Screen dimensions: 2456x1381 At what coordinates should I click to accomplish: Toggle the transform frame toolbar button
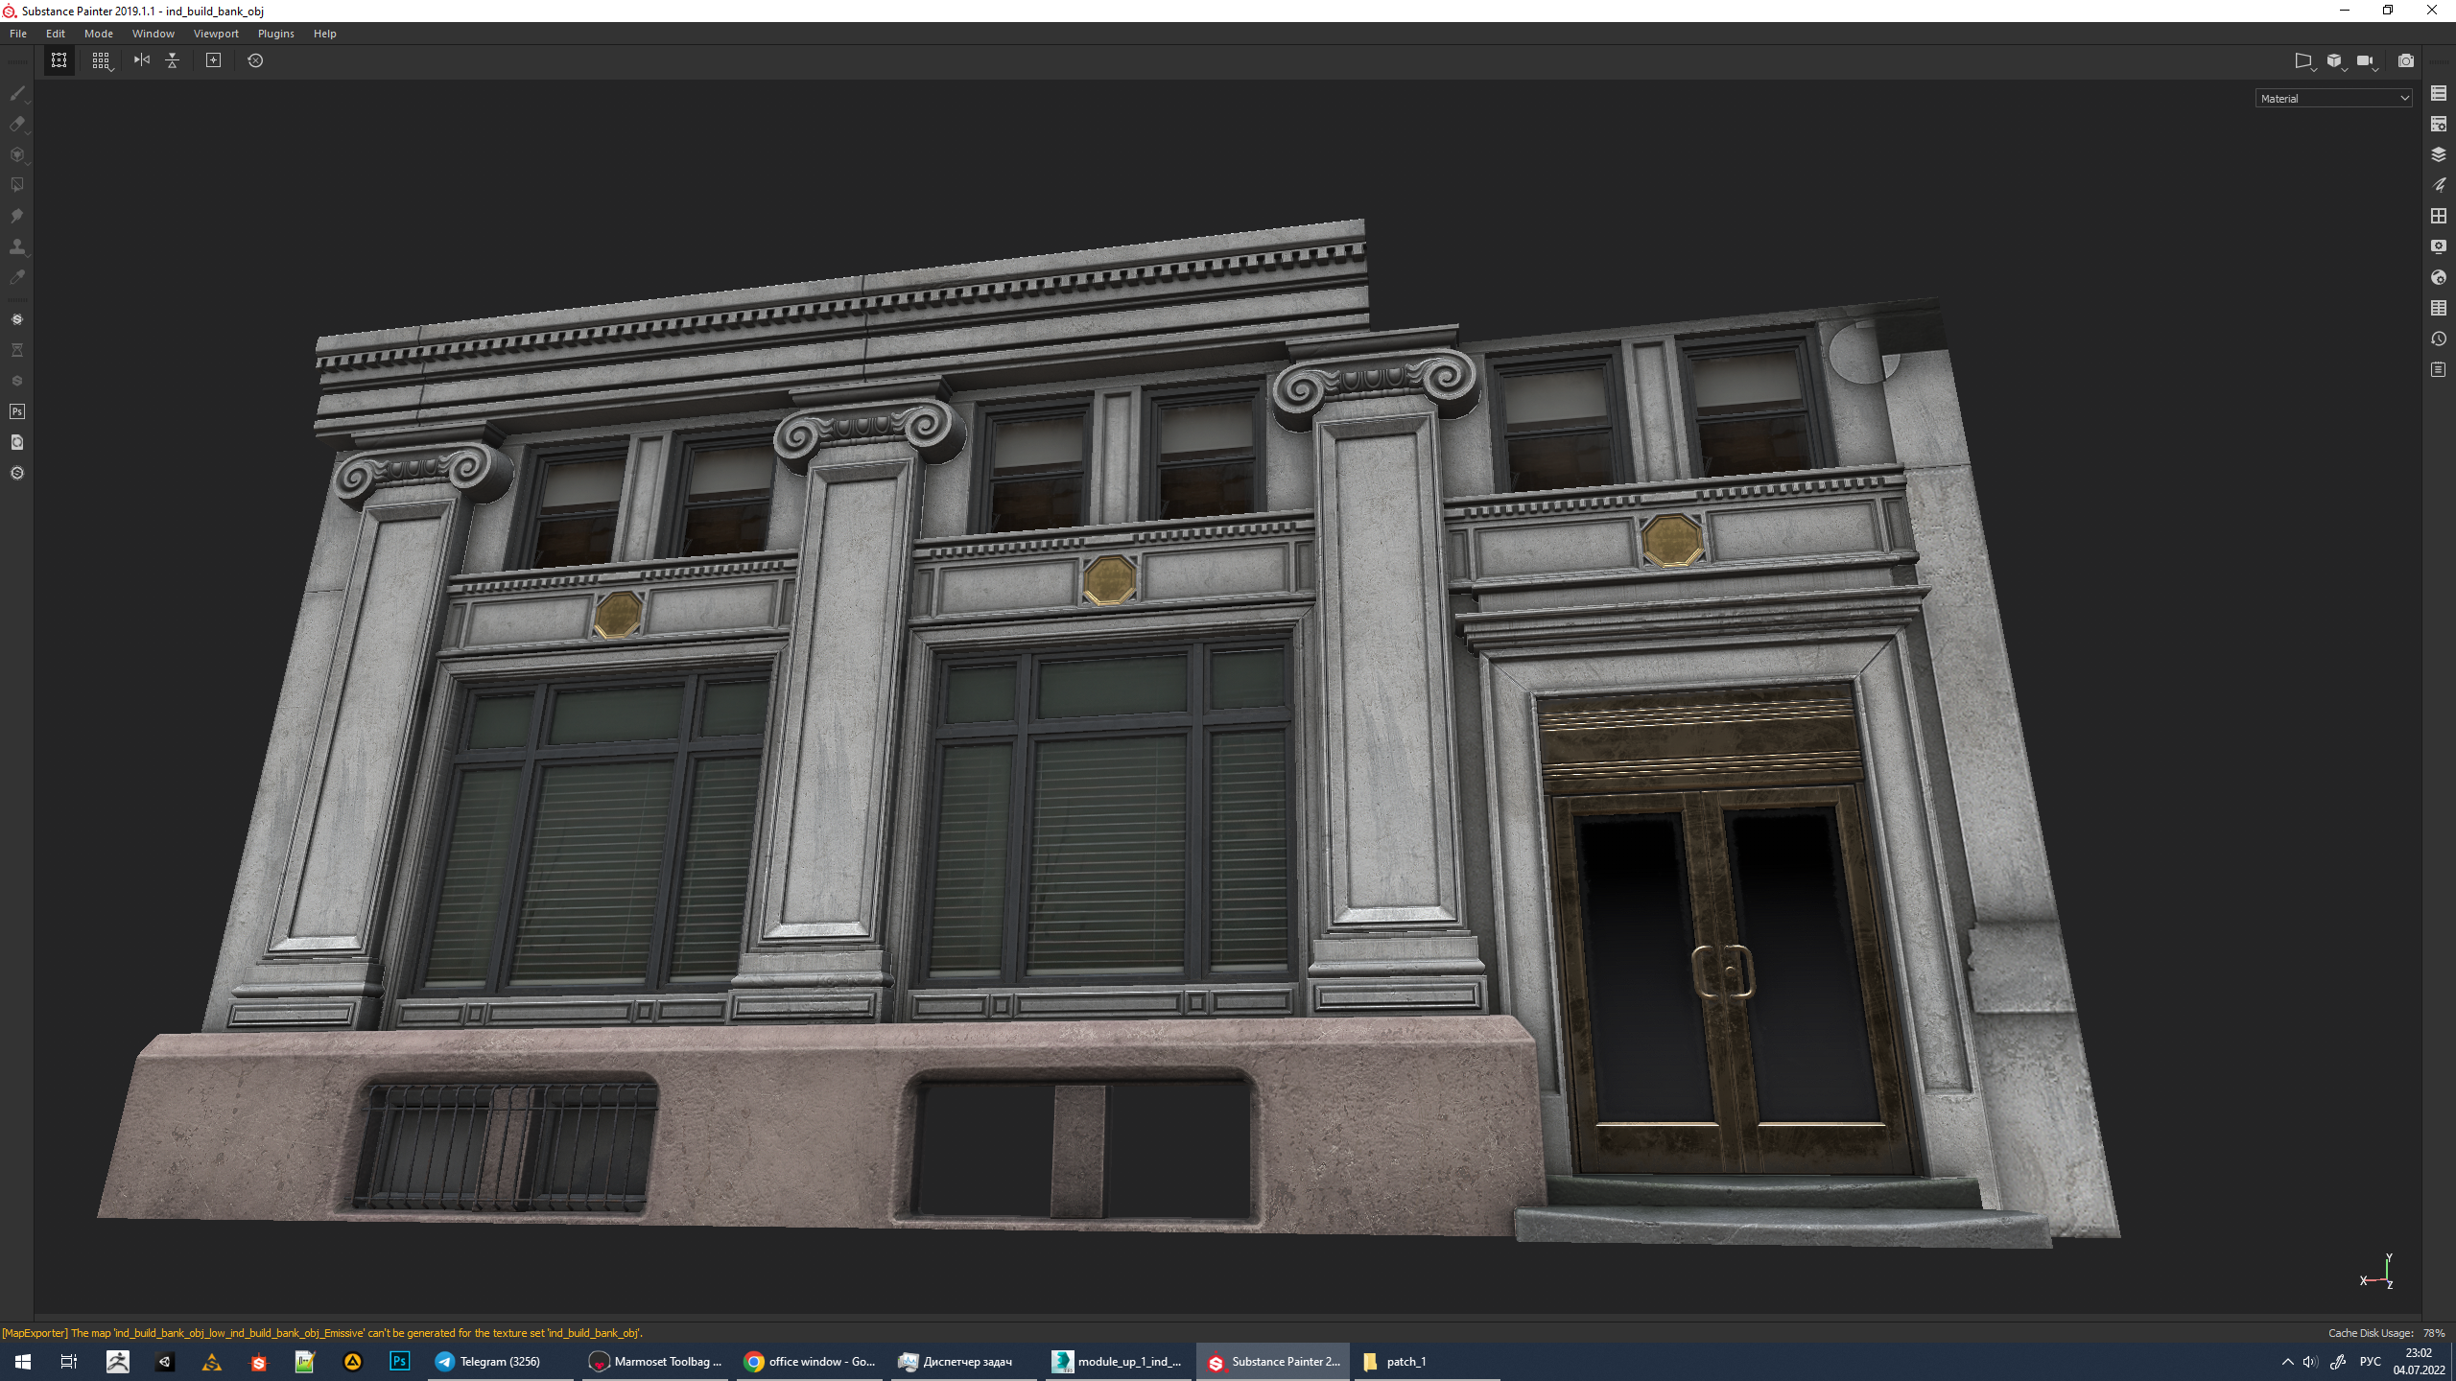(x=59, y=60)
